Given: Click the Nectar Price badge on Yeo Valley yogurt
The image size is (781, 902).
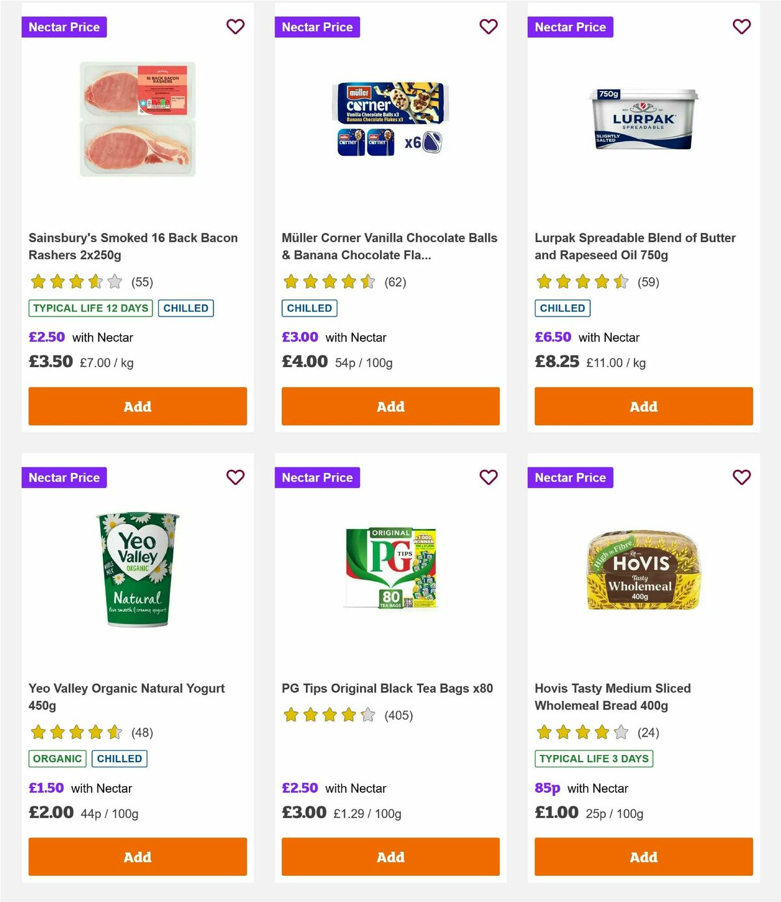Looking at the screenshot, I should 64,477.
